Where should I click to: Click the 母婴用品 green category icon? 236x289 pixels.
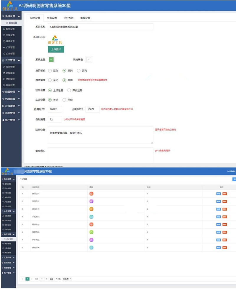click(91, 231)
